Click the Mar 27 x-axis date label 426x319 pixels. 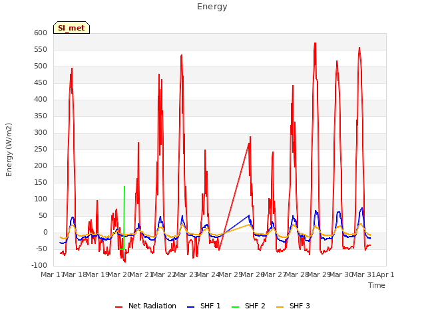[x=274, y=274]
